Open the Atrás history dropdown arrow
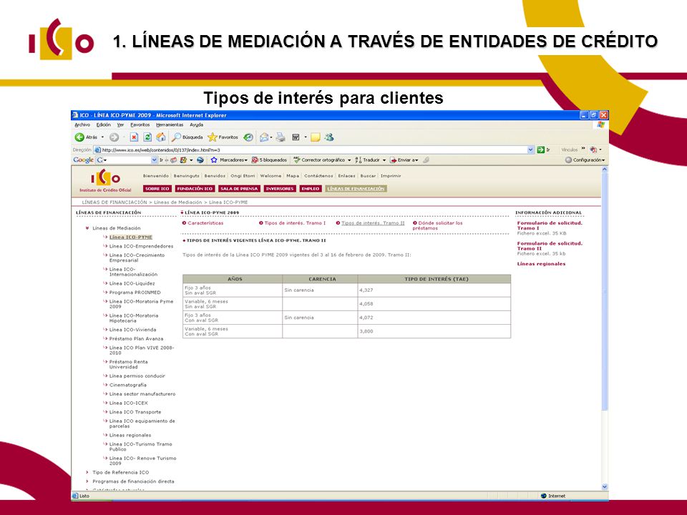The height and width of the screenshot is (515, 687). click(102, 137)
